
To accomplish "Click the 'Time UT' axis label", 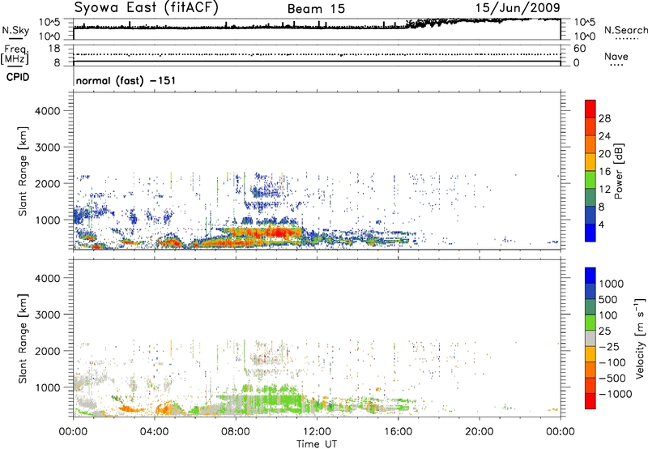I will pos(317,444).
